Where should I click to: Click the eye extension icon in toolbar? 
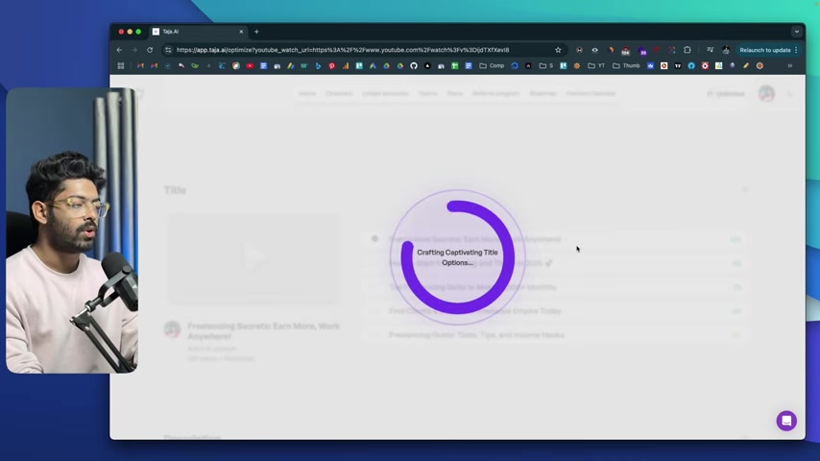tap(594, 50)
